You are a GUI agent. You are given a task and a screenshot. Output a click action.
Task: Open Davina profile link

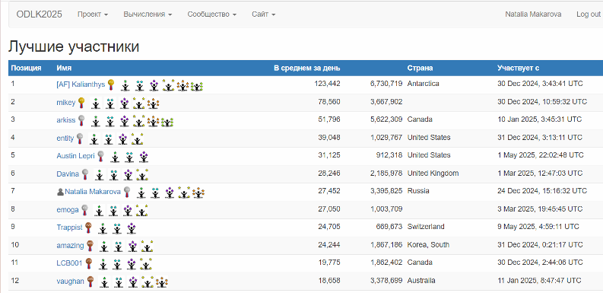68,174
